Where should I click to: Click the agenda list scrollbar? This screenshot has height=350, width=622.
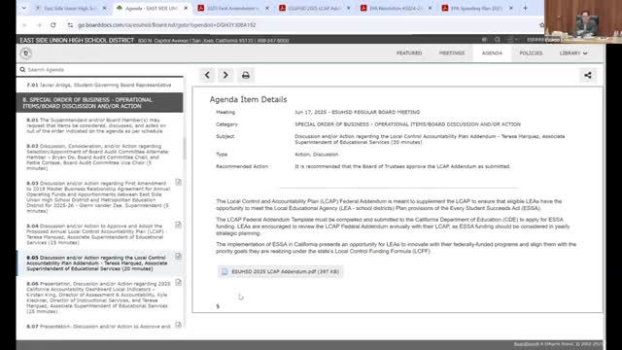coord(184,149)
